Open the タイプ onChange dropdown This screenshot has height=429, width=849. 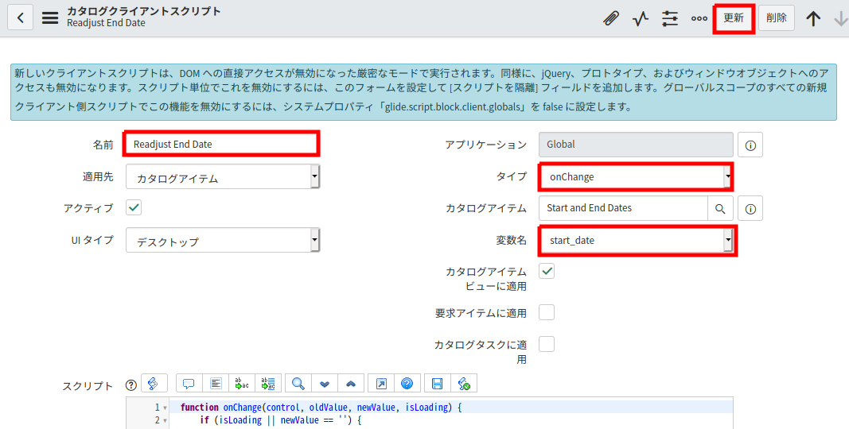[636, 176]
